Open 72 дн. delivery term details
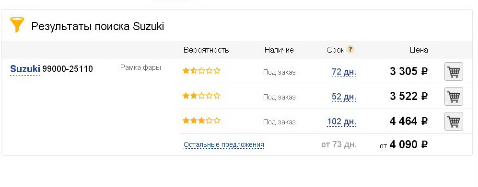The width and height of the screenshot is (478, 187). (344, 72)
